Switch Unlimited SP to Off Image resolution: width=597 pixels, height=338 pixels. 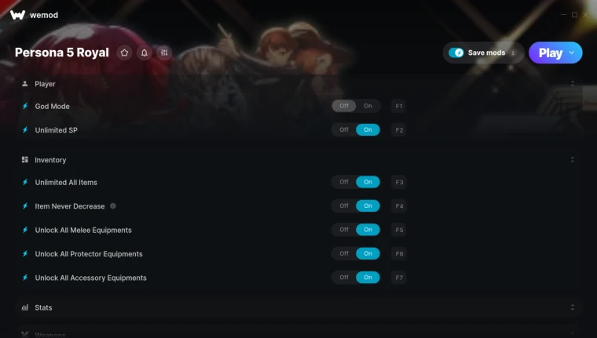point(344,129)
